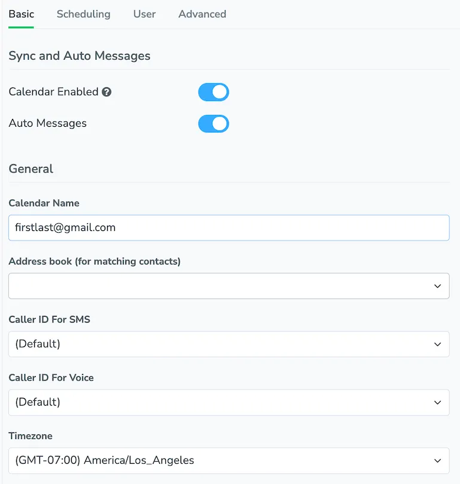Turn off the Calendar Enabled toggle
The height and width of the screenshot is (484, 460).
click(214, 92)
